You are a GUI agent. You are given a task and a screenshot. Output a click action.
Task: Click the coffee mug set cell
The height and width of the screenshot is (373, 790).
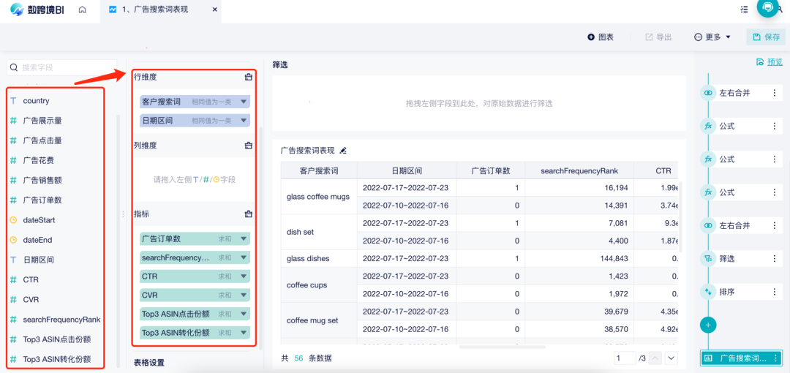319,320
